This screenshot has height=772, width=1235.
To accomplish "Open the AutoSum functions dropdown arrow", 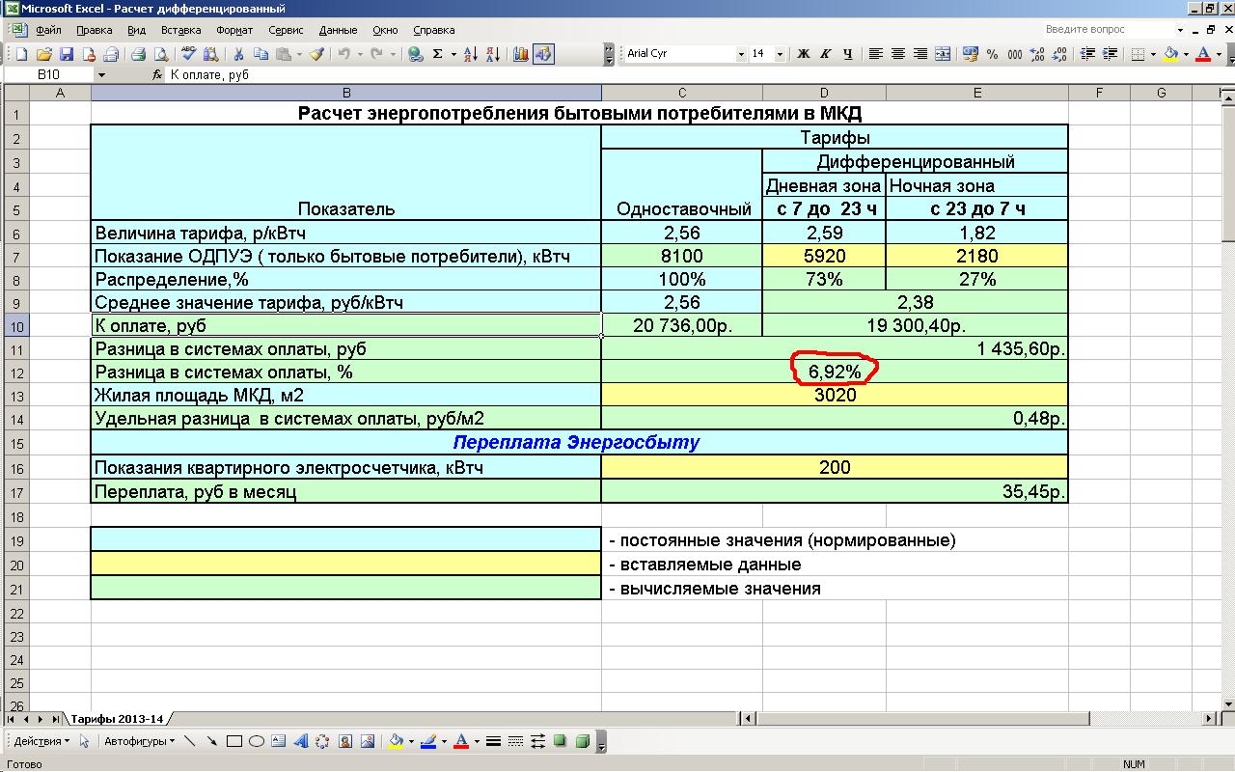I will 453,54.
